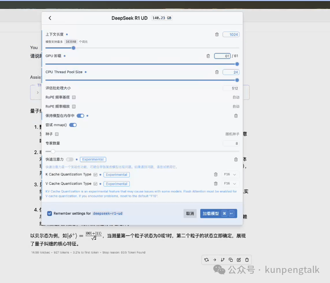Click 评估批处理大小 field showing 512
The image size is (330, 283).
(231, 89)
